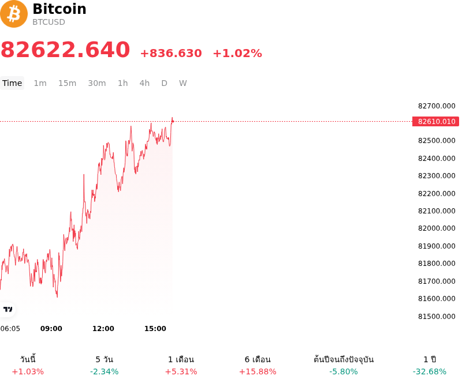Select the 1h interval tab
The image size is (462, 383).
click(x=123, y=83)
